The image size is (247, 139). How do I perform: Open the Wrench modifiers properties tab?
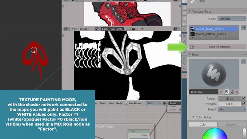pos(184,42)
